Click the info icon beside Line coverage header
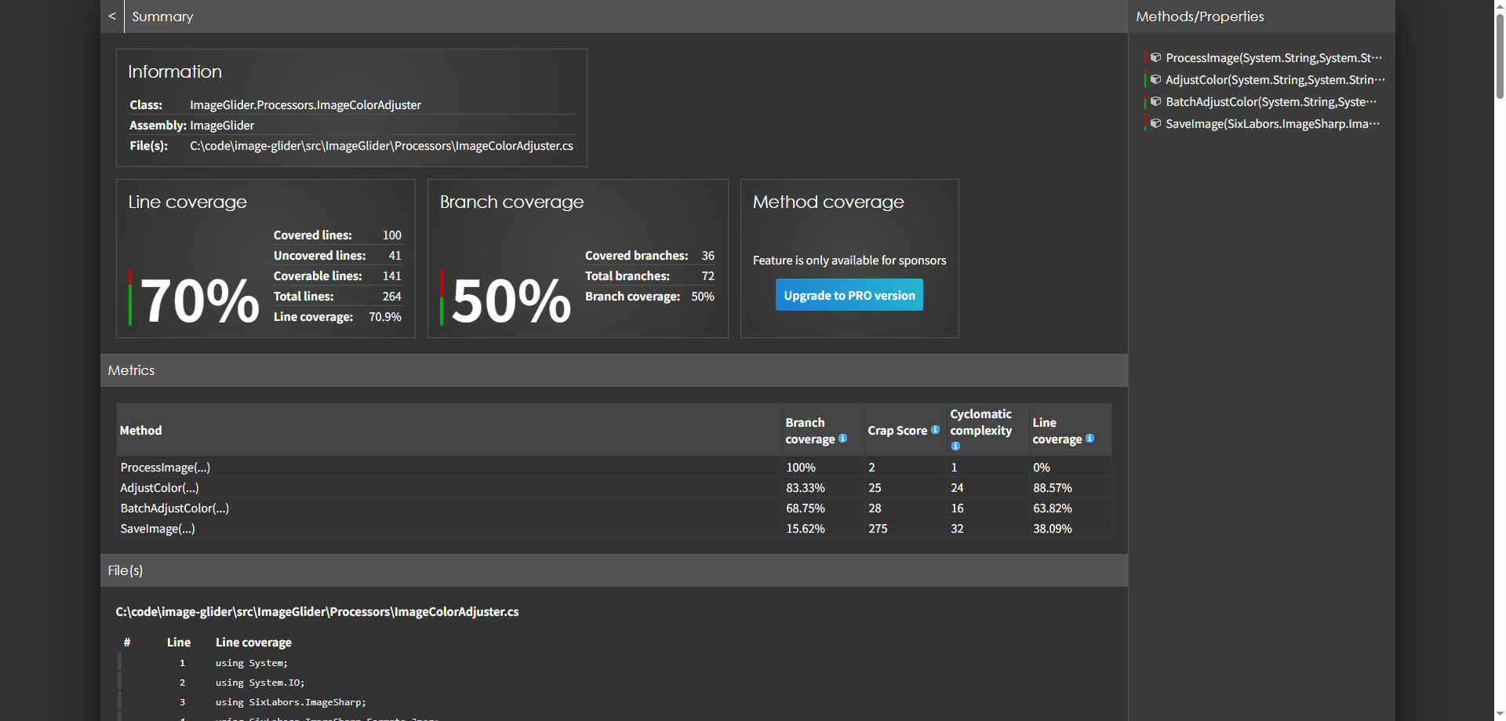Viewport: 1506px width, 721px height. point(1089,439)
